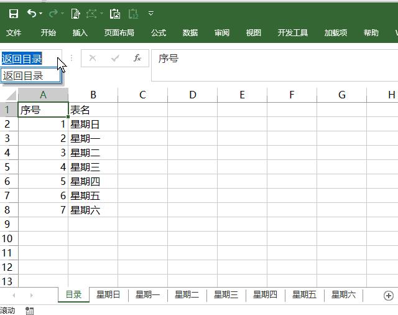
Task: Open the 开发工具 ribbon tab
Action: pyautogui.click(x=293, y=32)
